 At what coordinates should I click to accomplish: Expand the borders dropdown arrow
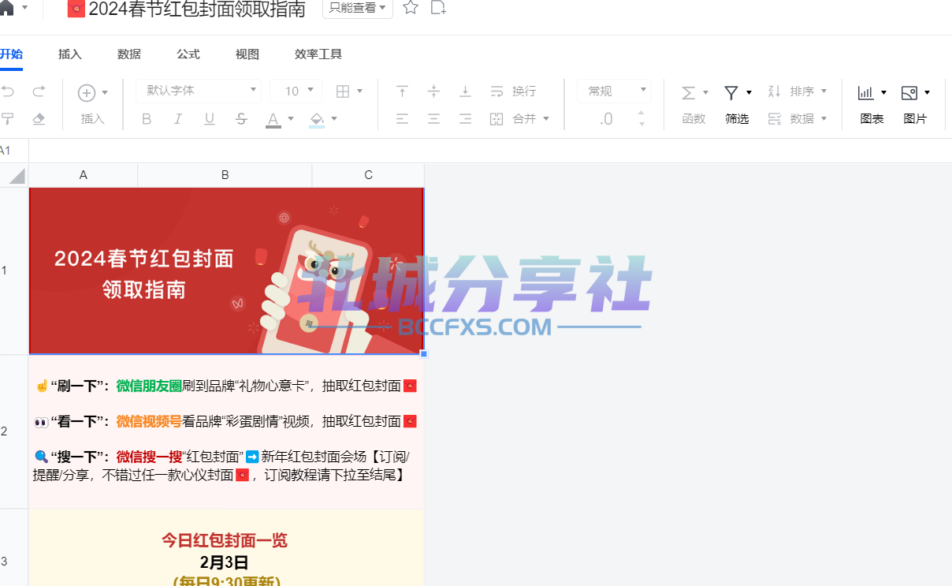tap(359, 91)
